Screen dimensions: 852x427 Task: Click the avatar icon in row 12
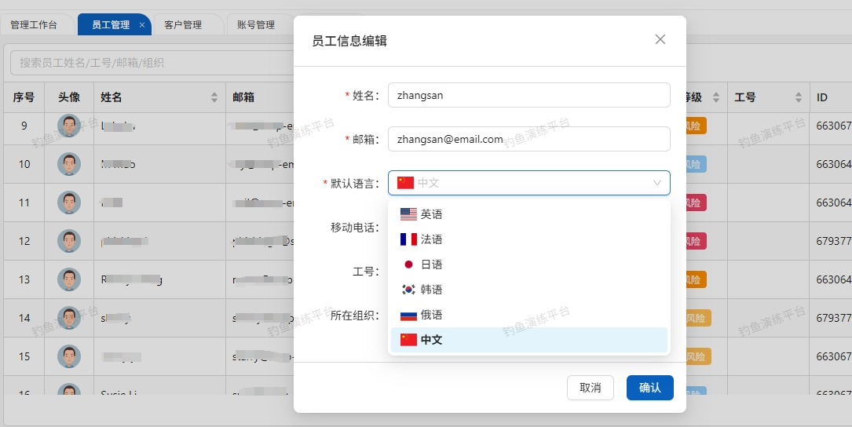click(x=69, y=241)
